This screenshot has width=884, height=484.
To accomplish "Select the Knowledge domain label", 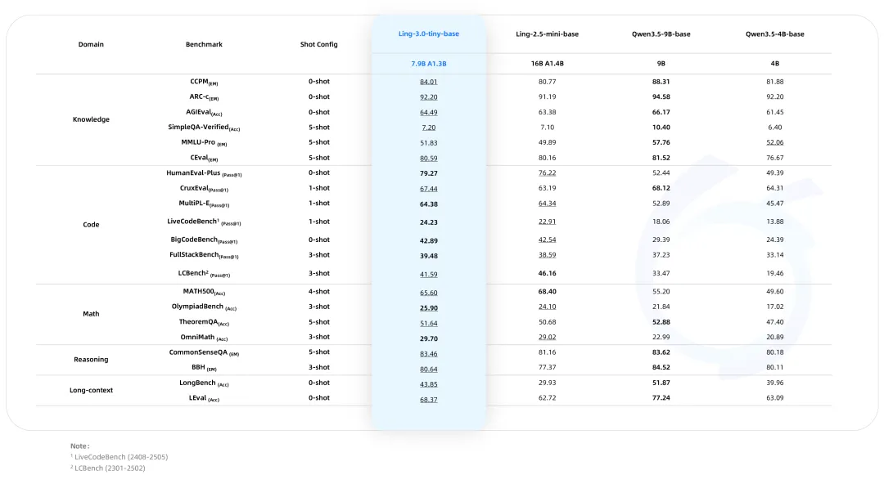I will coord(91,119).
